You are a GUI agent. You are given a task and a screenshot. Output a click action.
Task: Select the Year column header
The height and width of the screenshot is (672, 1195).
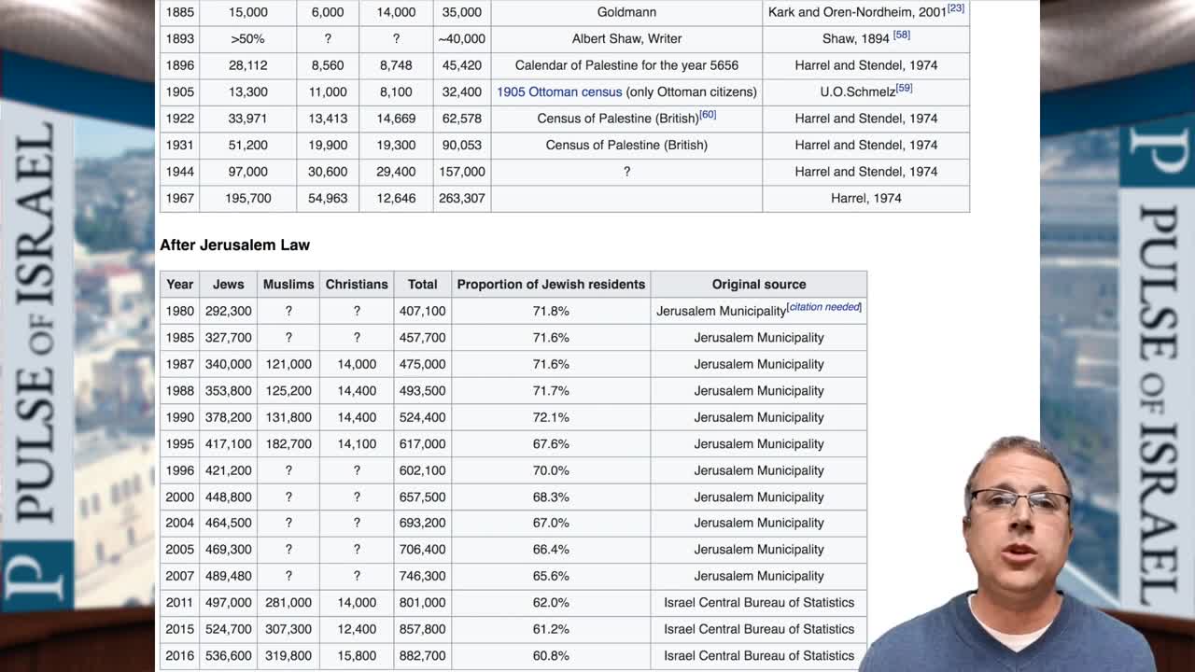(x=180, y=285)
